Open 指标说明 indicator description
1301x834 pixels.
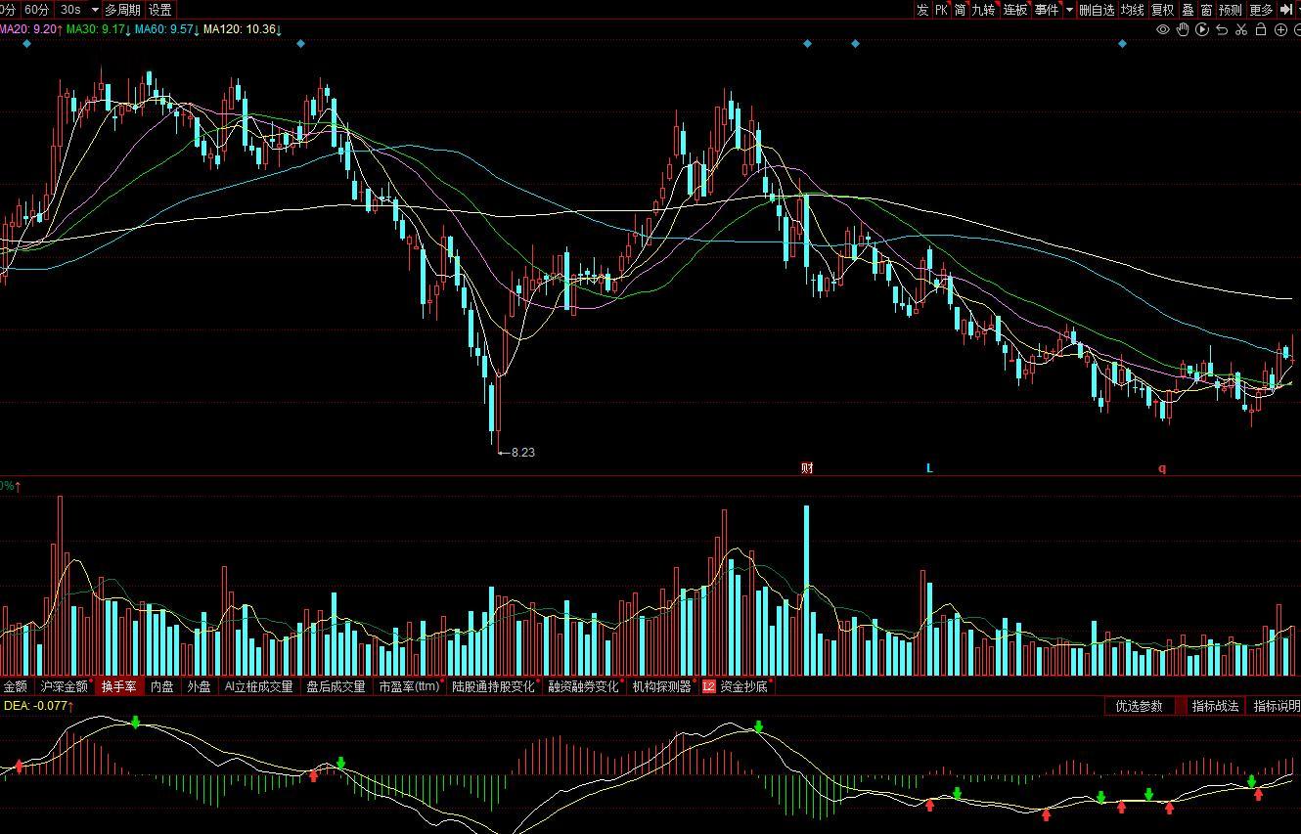pyautogui.click(x=1276, y=706)
